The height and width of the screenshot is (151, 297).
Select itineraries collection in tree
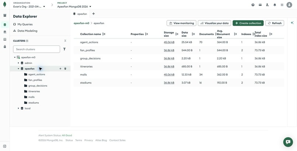pos(34,91)
